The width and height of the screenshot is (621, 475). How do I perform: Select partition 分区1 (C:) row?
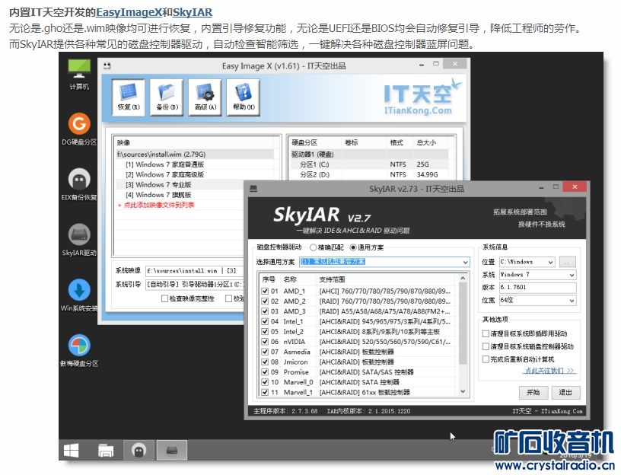click(369, 164)
